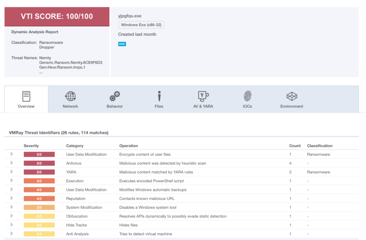
Task: Expand the Tries to detect virtual machine row
Action: 11,234
